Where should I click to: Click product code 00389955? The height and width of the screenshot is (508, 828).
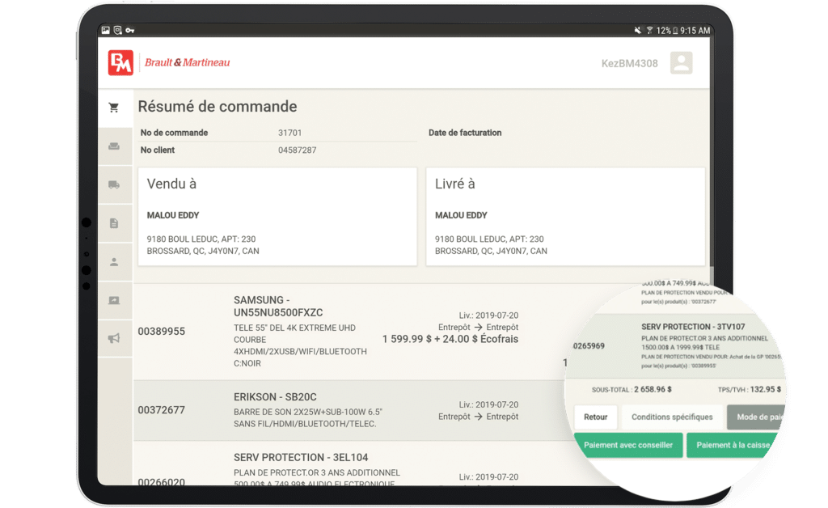[162, 332]
